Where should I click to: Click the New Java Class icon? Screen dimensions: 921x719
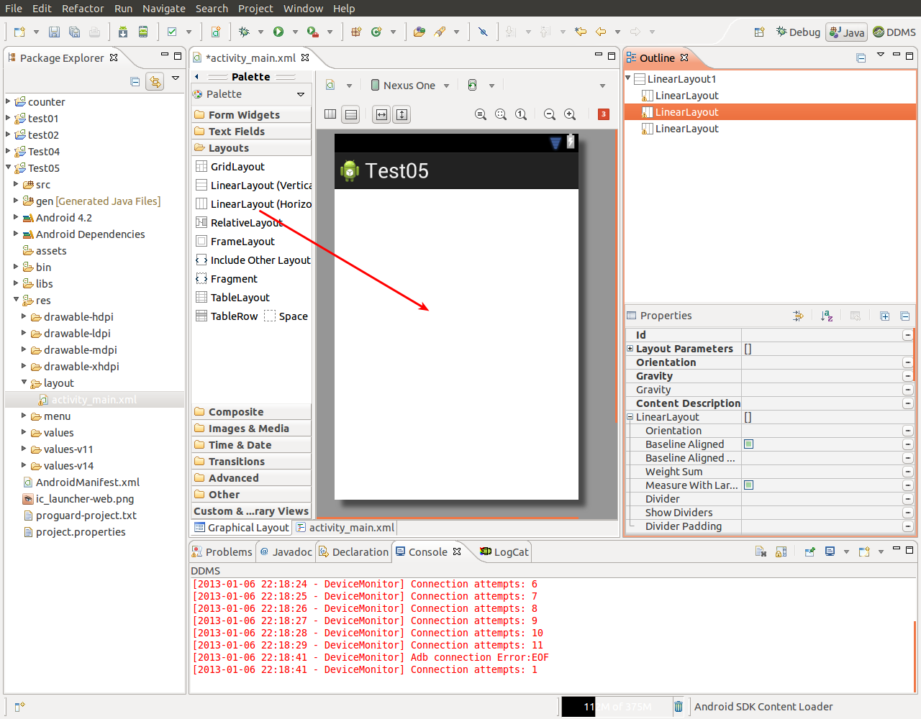(x=376, y=32)
